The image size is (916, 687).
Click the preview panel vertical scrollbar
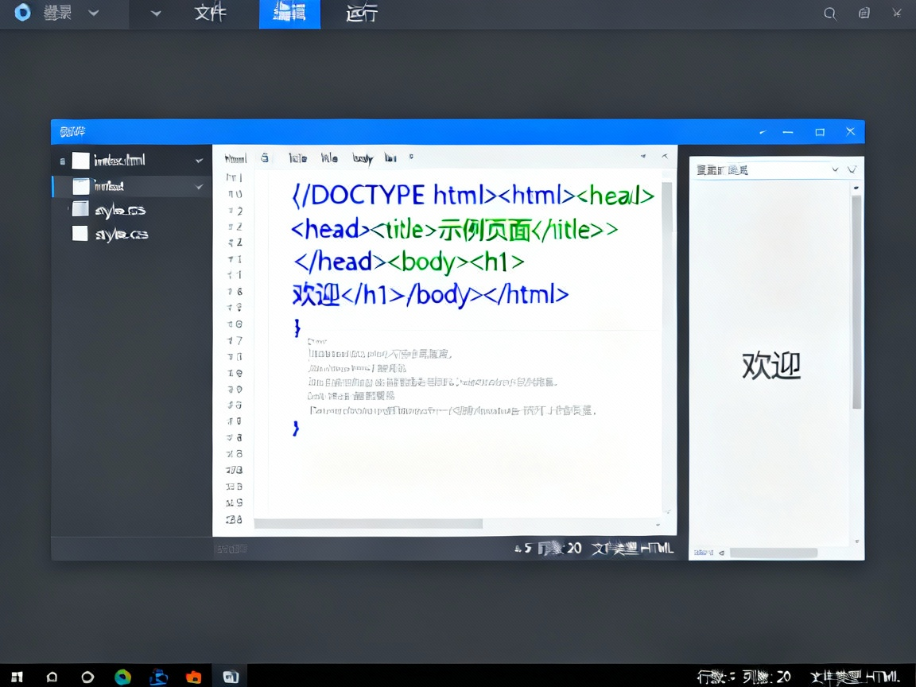pos(856,302)
